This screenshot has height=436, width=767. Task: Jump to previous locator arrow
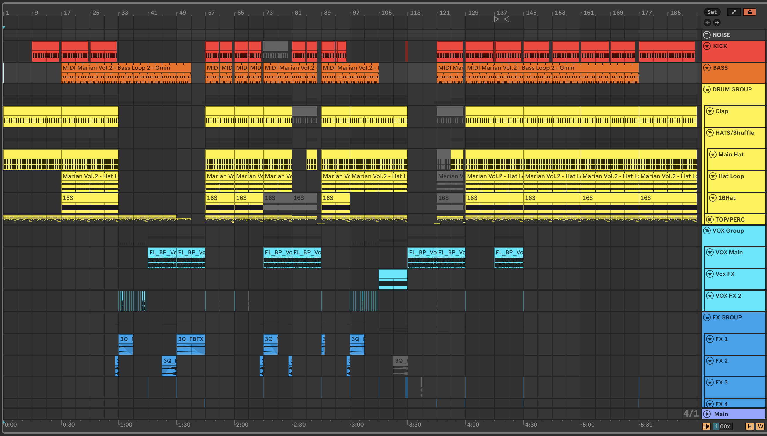pyautogui.click(x=708, y=23)
